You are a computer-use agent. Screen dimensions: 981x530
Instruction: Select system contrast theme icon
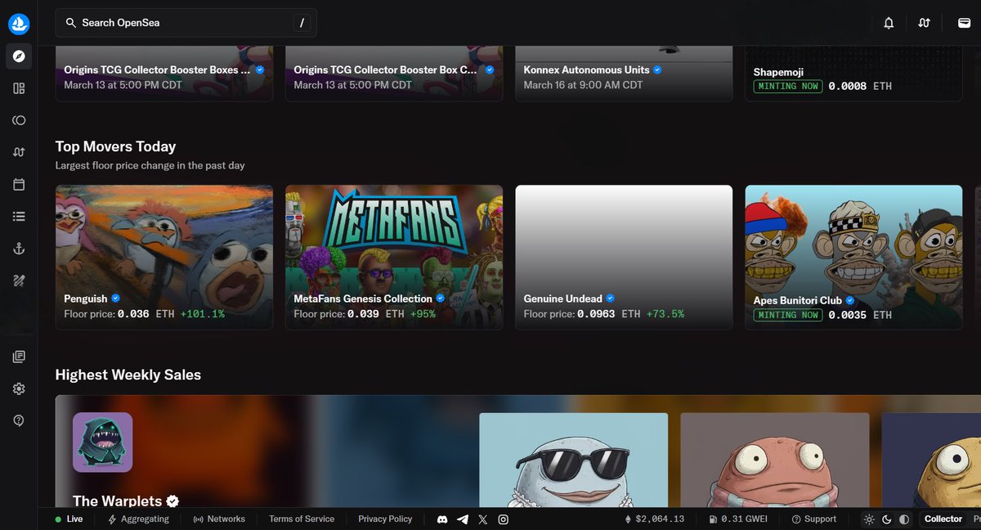[x=904, y=519]
